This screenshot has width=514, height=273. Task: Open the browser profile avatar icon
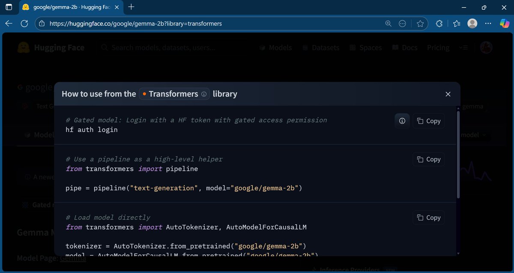[x=472, y=24]
